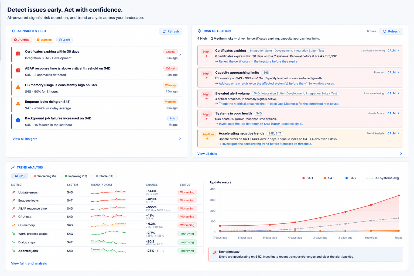The image size is (414, 276).
Task: Open Capacity approaching limits CALM chevron
Action: tap(398, 73)
